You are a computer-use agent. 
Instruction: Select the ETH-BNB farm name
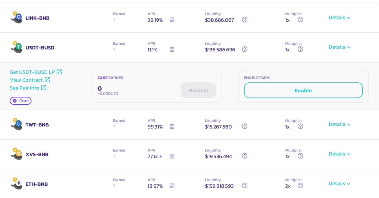tap(37, 184)
